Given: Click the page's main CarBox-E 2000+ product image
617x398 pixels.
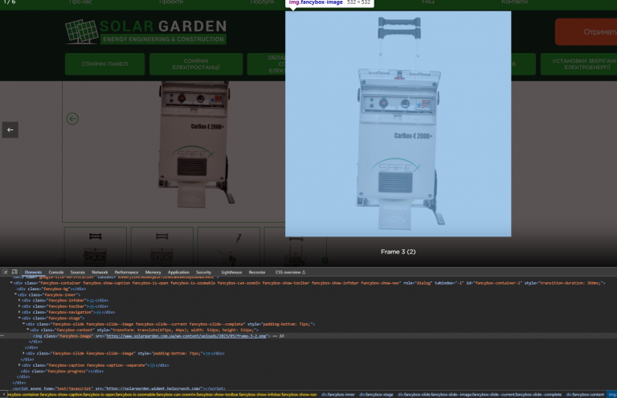Looking at the screenshot, I should pyautogui.click(x=194, y=144).
